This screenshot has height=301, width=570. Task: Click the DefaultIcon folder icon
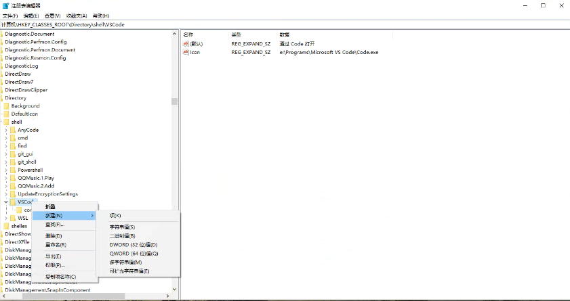[x=6, y=114]
